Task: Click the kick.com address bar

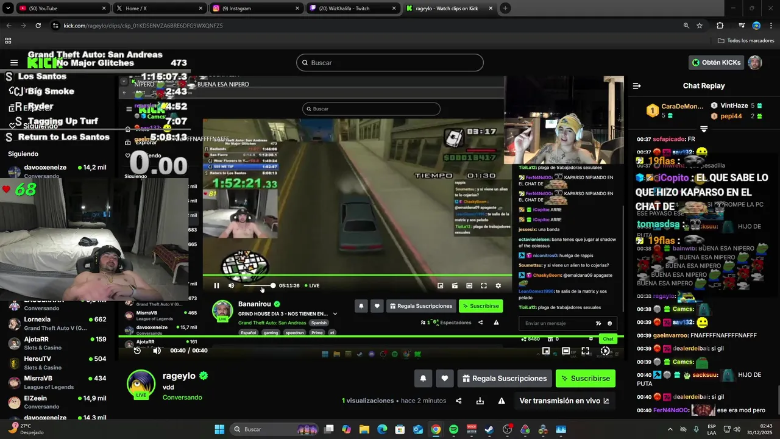Action: [x=366, y=26]
